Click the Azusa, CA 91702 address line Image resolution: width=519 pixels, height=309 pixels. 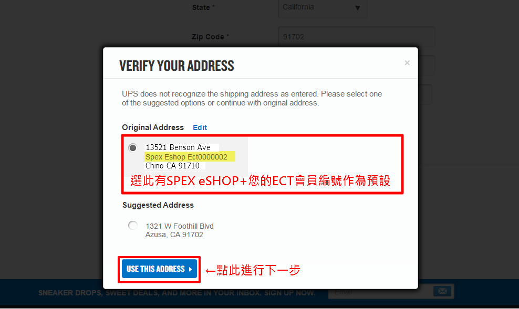pyautogui.click(x=174, y=235)
